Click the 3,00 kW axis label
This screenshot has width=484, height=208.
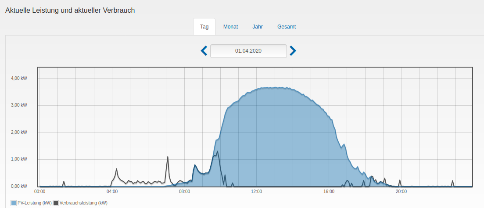tap(20, 105)
